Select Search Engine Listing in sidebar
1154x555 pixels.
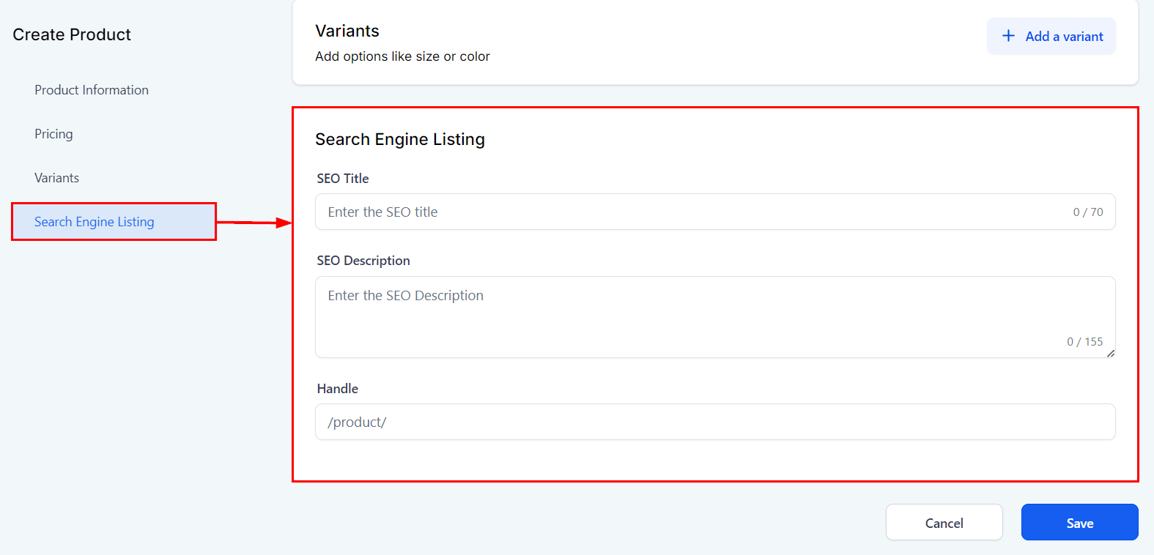tap(95, 222)
